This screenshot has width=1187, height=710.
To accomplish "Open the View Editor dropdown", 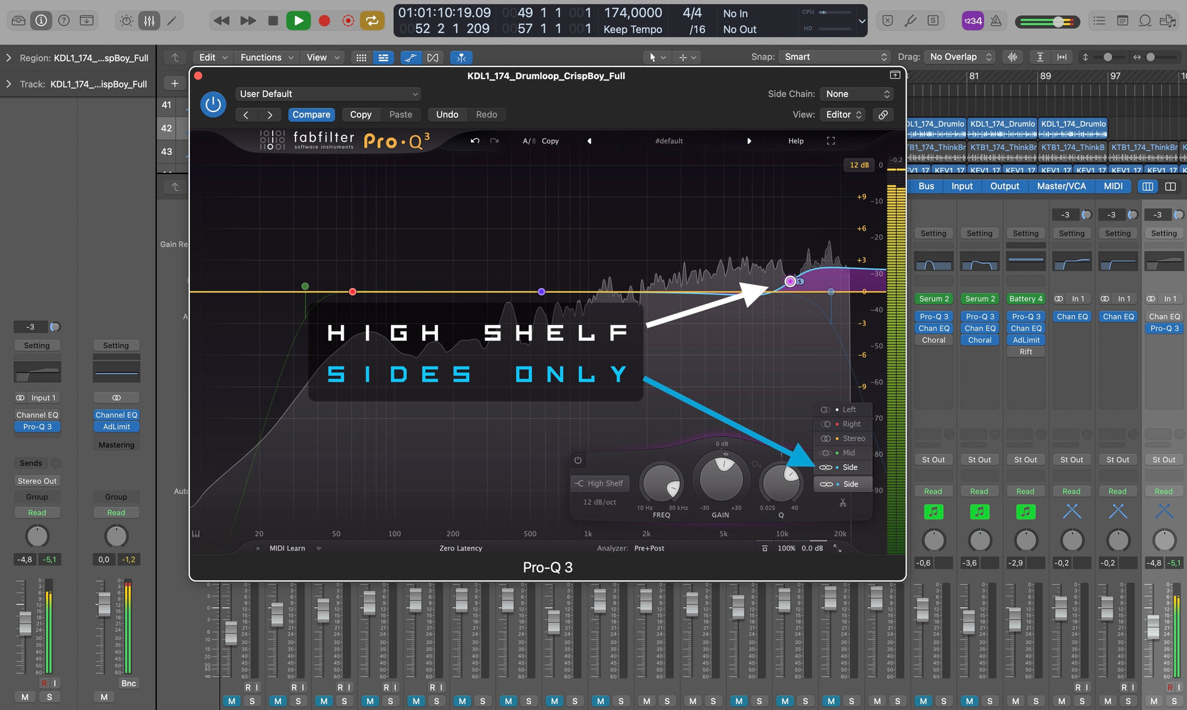I will [x=843, y=115].
